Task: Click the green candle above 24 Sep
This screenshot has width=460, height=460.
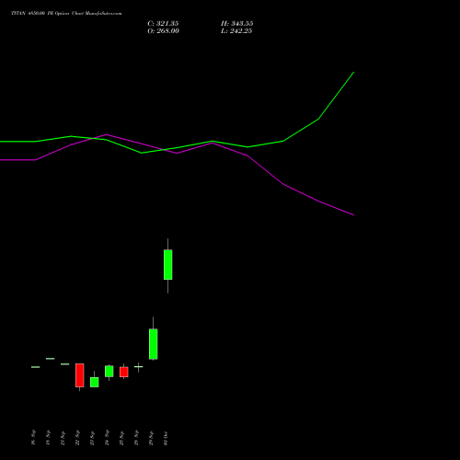Action: 109,371
